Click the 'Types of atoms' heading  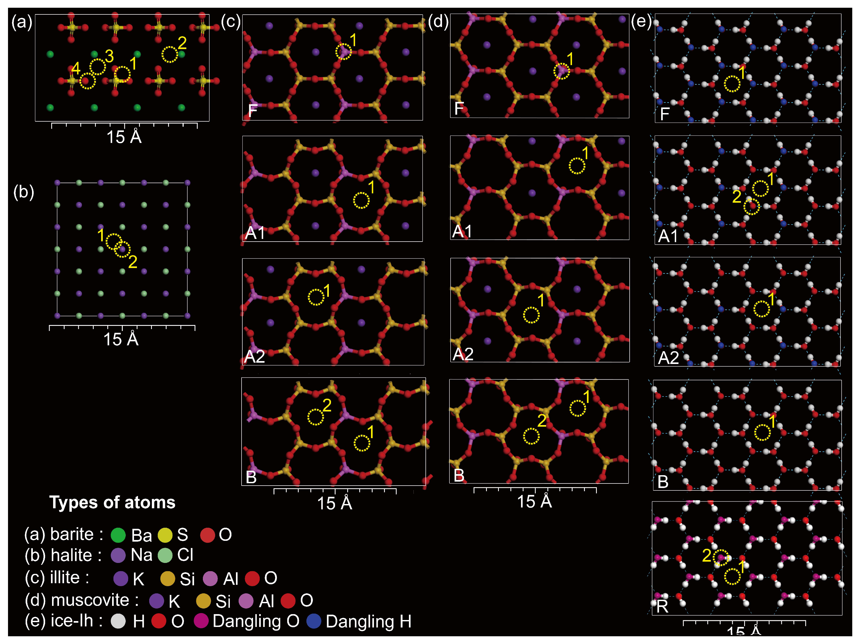112,503
